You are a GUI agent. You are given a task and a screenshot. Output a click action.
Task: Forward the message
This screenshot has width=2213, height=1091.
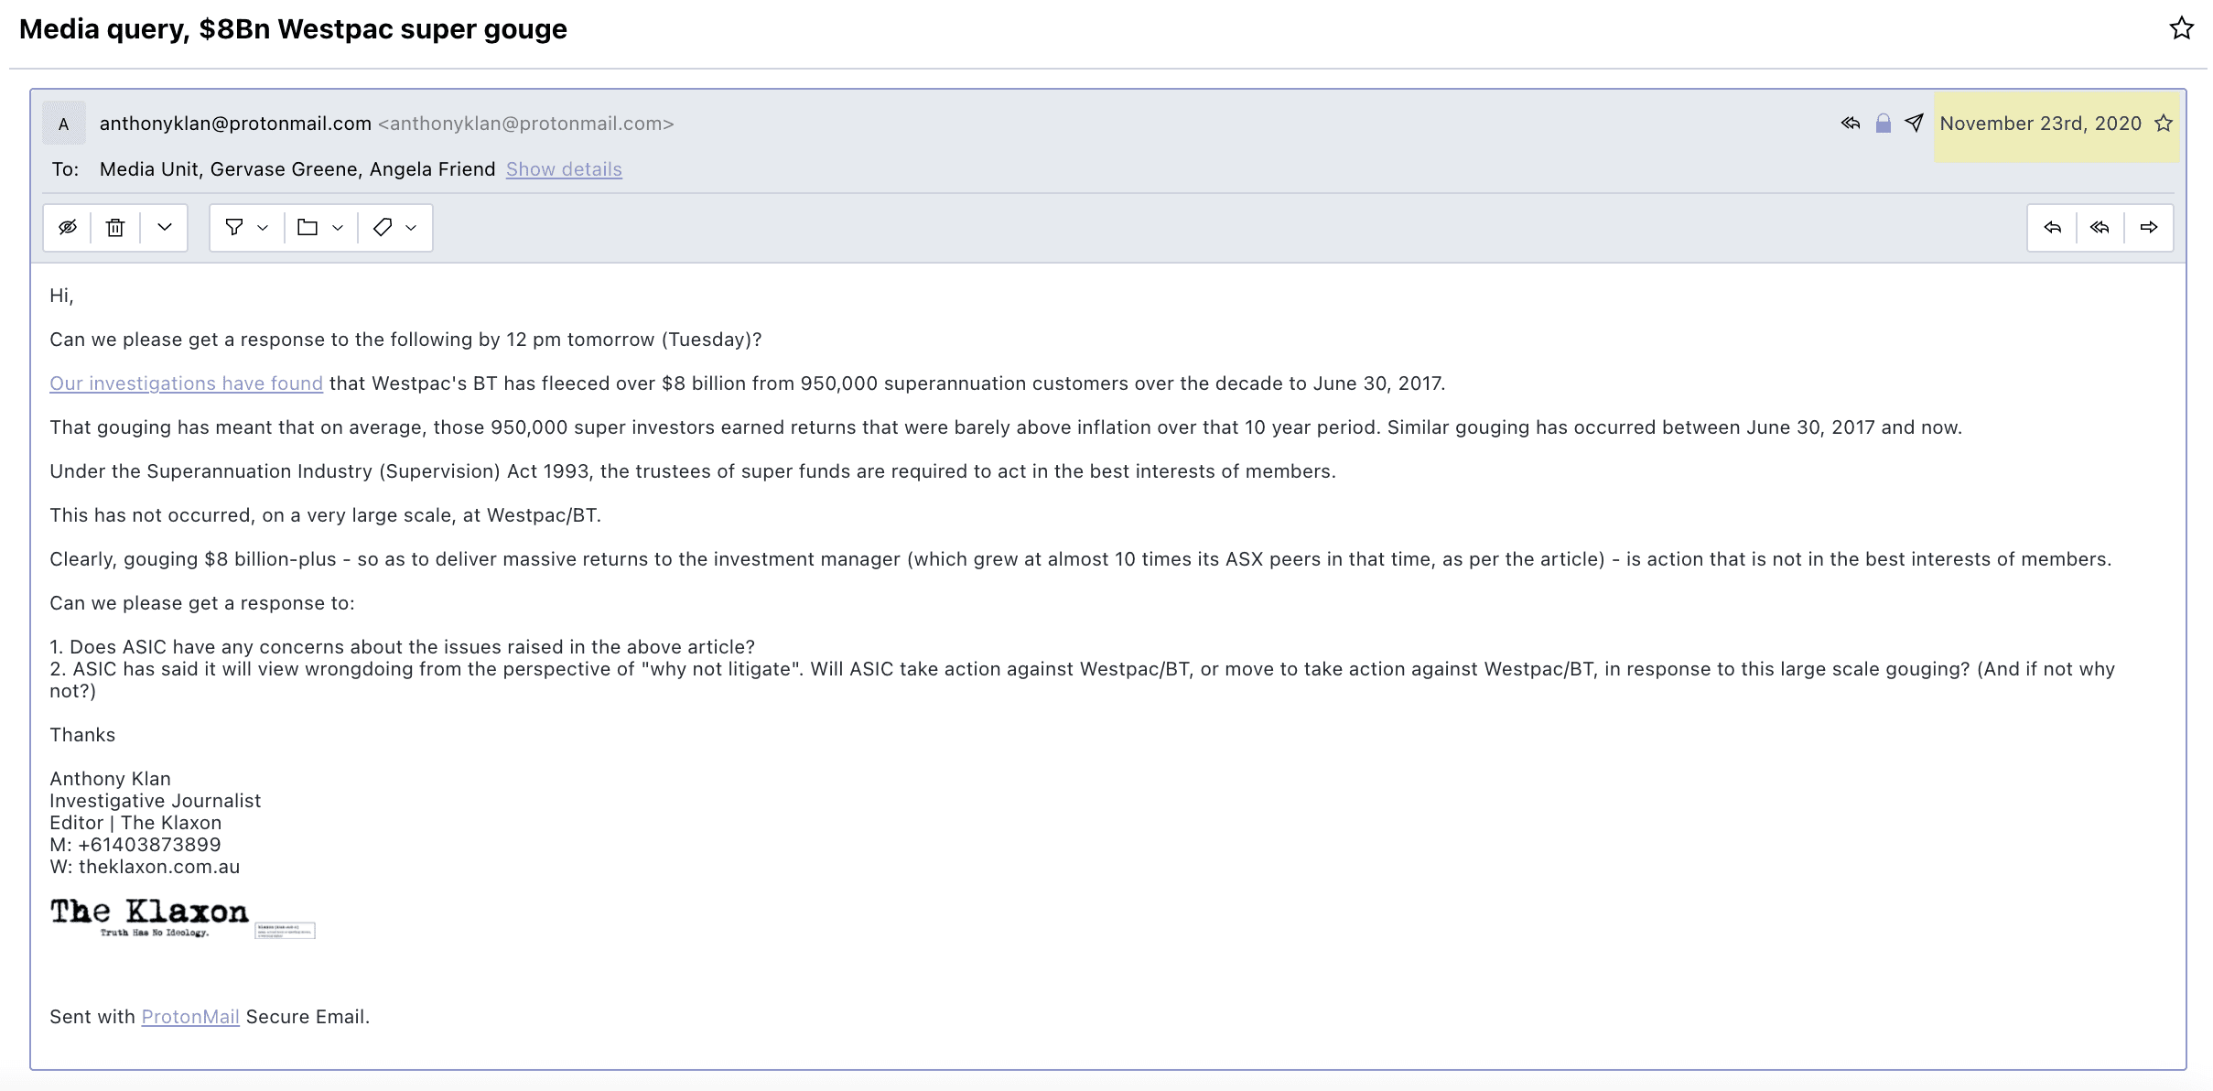pyautogui.click(x=2149, y=227)
